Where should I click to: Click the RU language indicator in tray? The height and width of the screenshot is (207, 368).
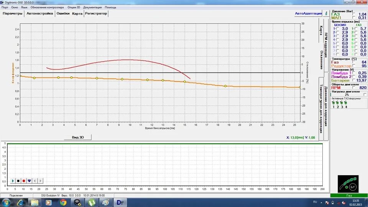point(315,202)
